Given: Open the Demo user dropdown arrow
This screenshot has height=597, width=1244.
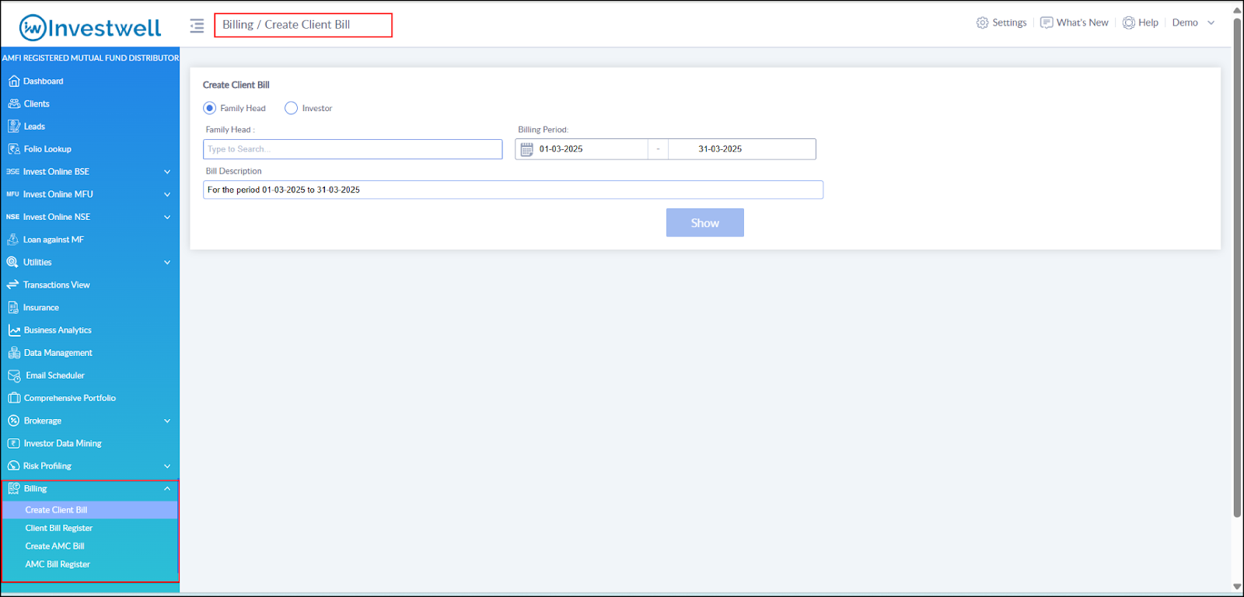Looking at the screenshot, I should click(1211, 23).
